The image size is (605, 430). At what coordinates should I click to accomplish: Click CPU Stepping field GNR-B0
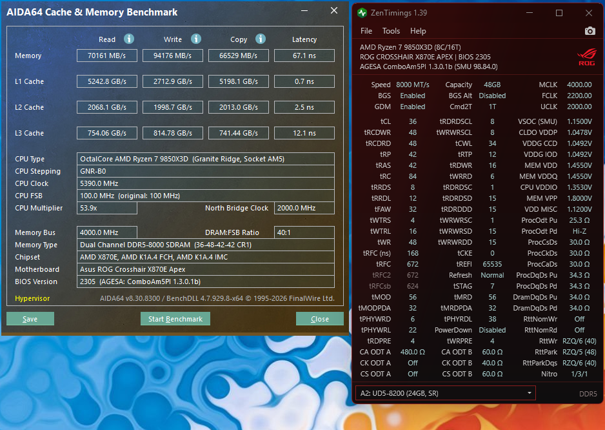(206, 171)
